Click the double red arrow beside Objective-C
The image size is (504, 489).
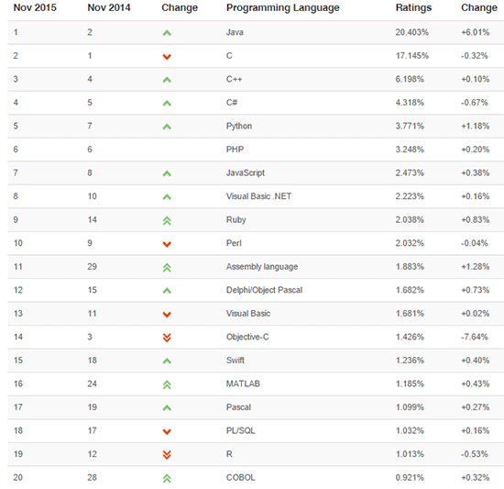pyautogui.click(x=167, y=338)
